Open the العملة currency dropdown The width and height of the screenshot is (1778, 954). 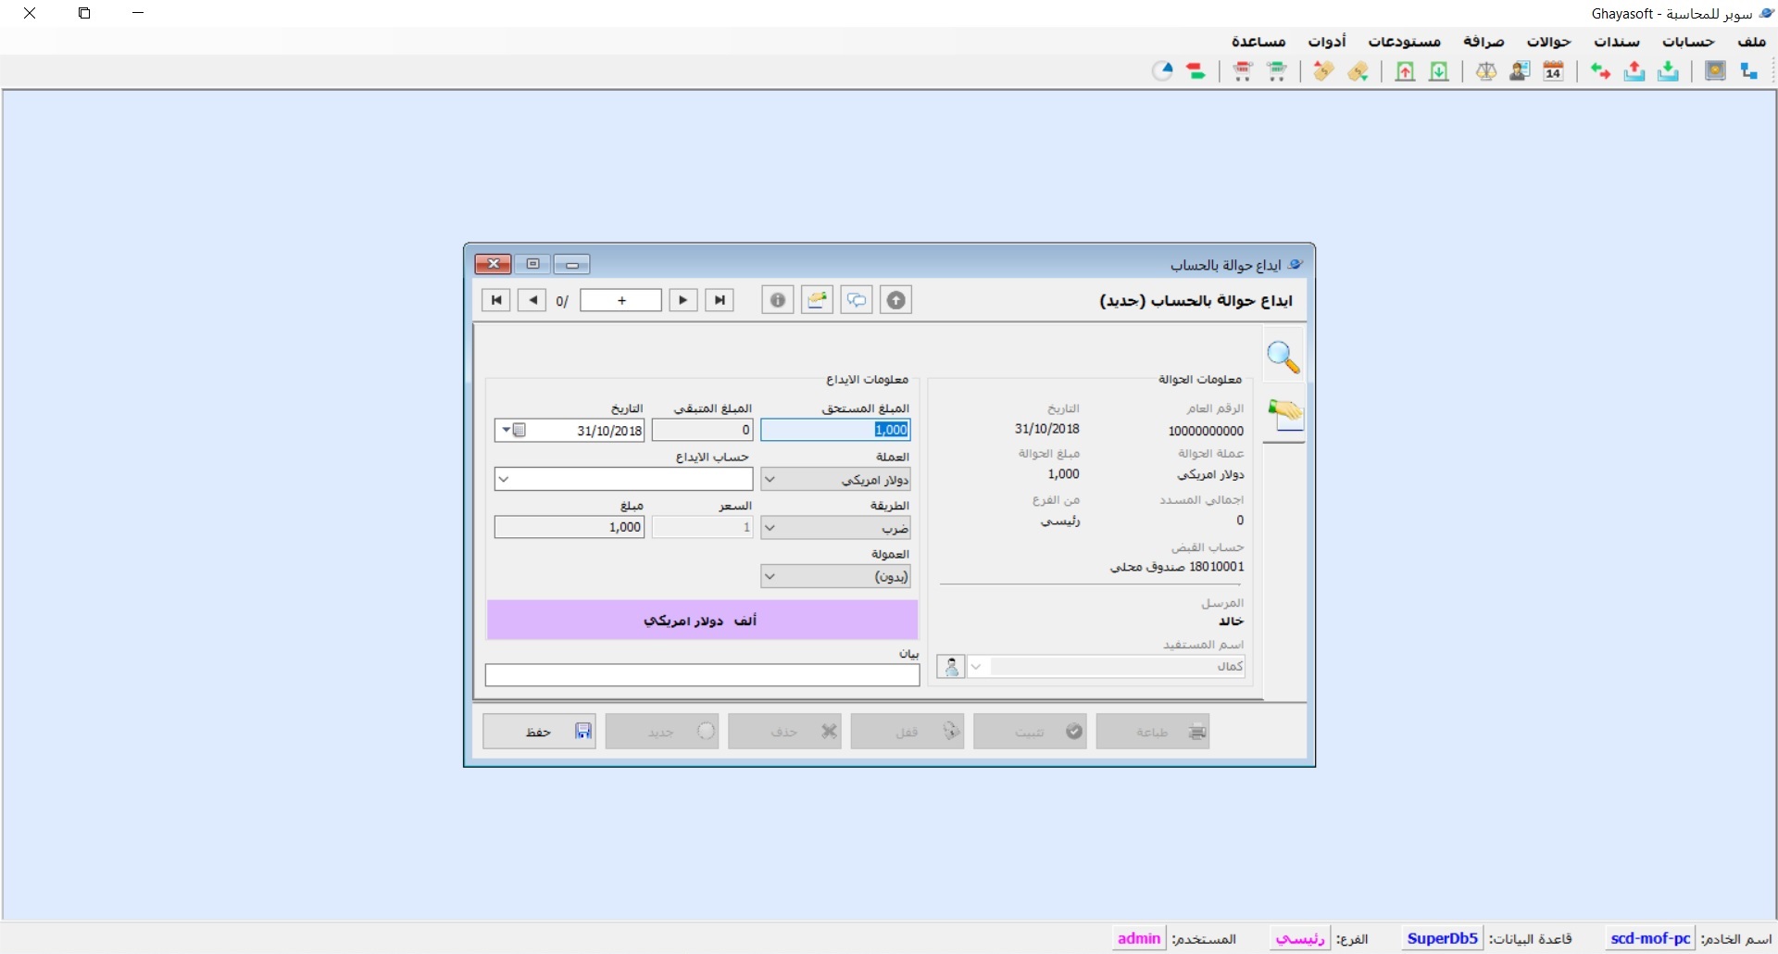(x=835, y=480)
